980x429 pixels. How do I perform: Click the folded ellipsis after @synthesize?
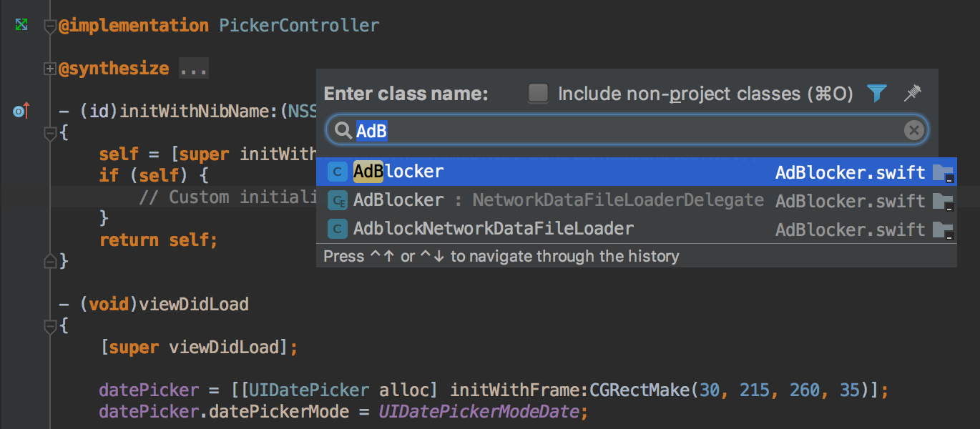[193, 69]
